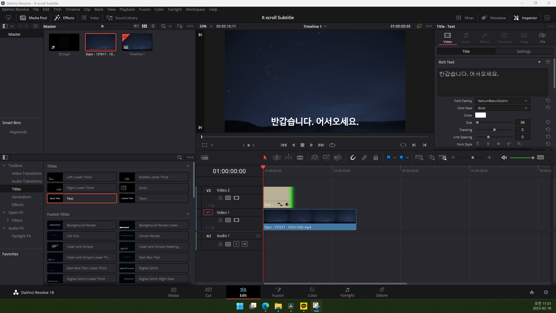
Task: Select the Trim Edit mode tool
Action: click(277, 157)
